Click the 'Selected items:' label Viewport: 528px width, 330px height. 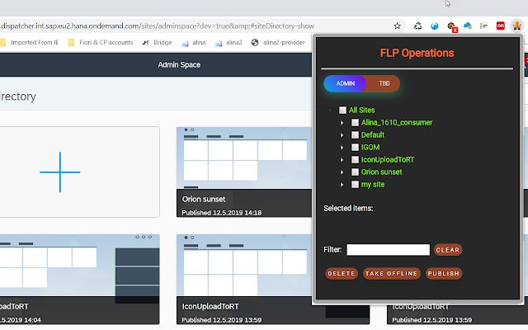tap(348, 209)
